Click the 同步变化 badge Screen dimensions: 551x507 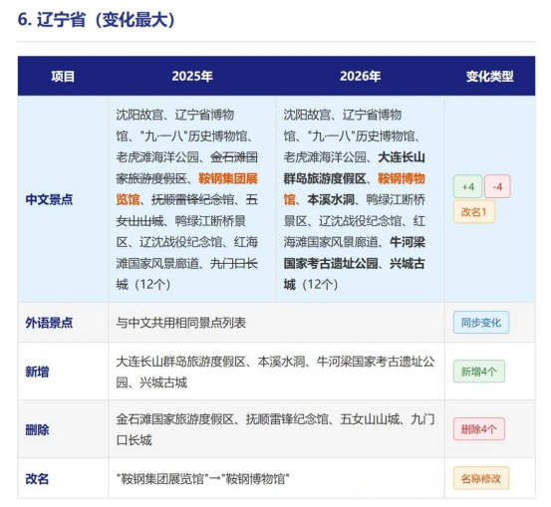(480, 322)
